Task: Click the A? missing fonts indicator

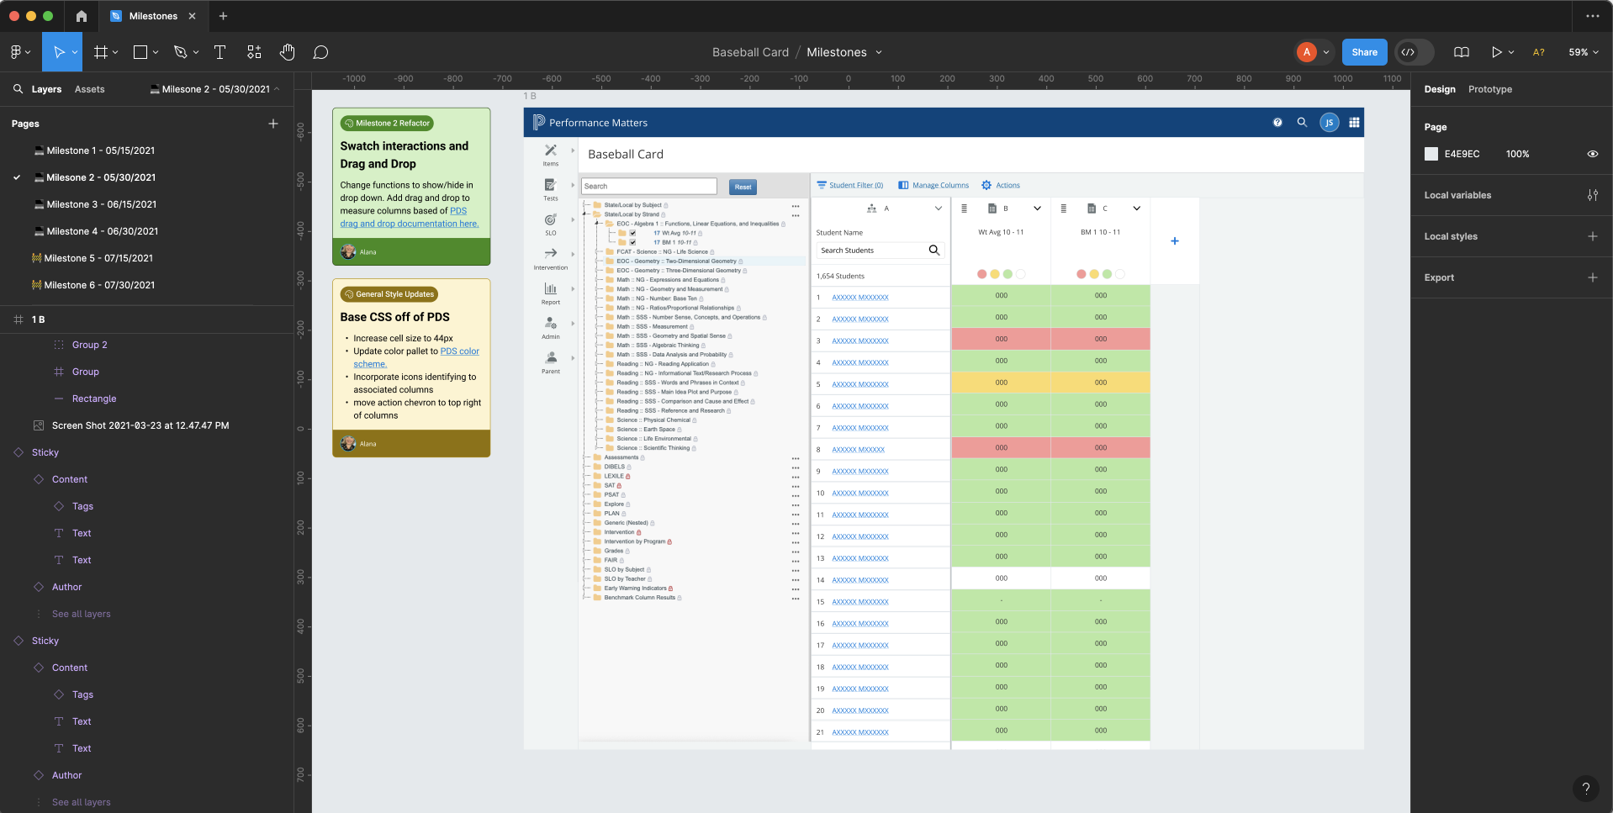Action: coord(1539,52)
